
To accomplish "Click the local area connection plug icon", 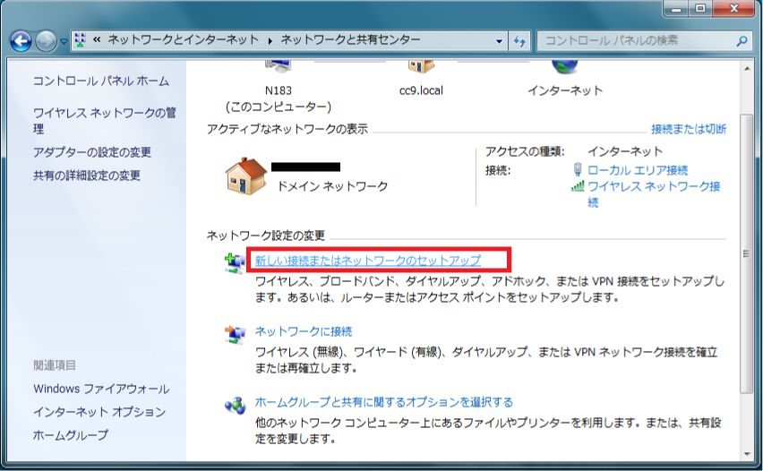I will [578, 170].
